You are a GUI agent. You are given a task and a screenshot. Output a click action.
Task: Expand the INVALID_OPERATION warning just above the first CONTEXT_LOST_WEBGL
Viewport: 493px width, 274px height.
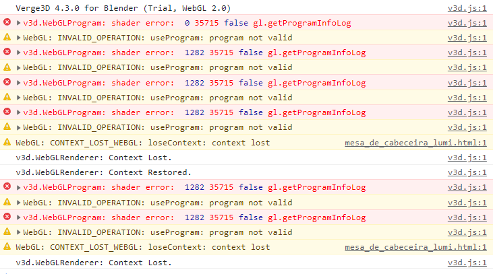pyautogui.click(x=19, y=127)
